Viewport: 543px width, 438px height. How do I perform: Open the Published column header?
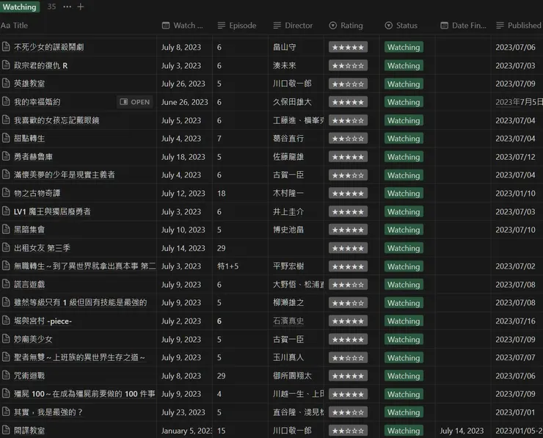point(517,25)
